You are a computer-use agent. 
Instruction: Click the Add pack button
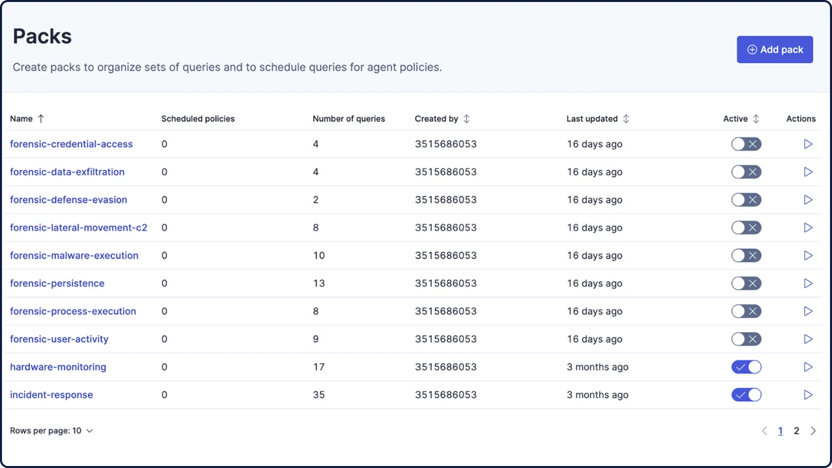point(775,49)
